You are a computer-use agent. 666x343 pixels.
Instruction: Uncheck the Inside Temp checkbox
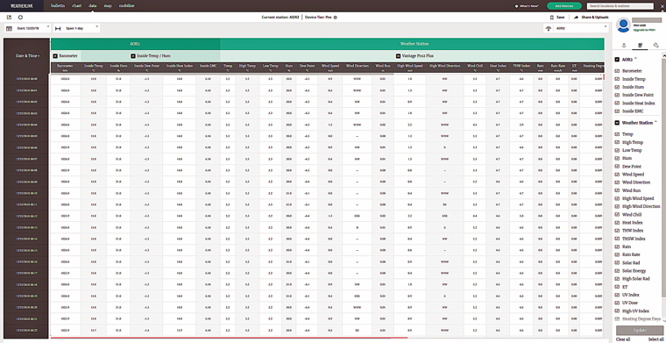pos(618,79)
